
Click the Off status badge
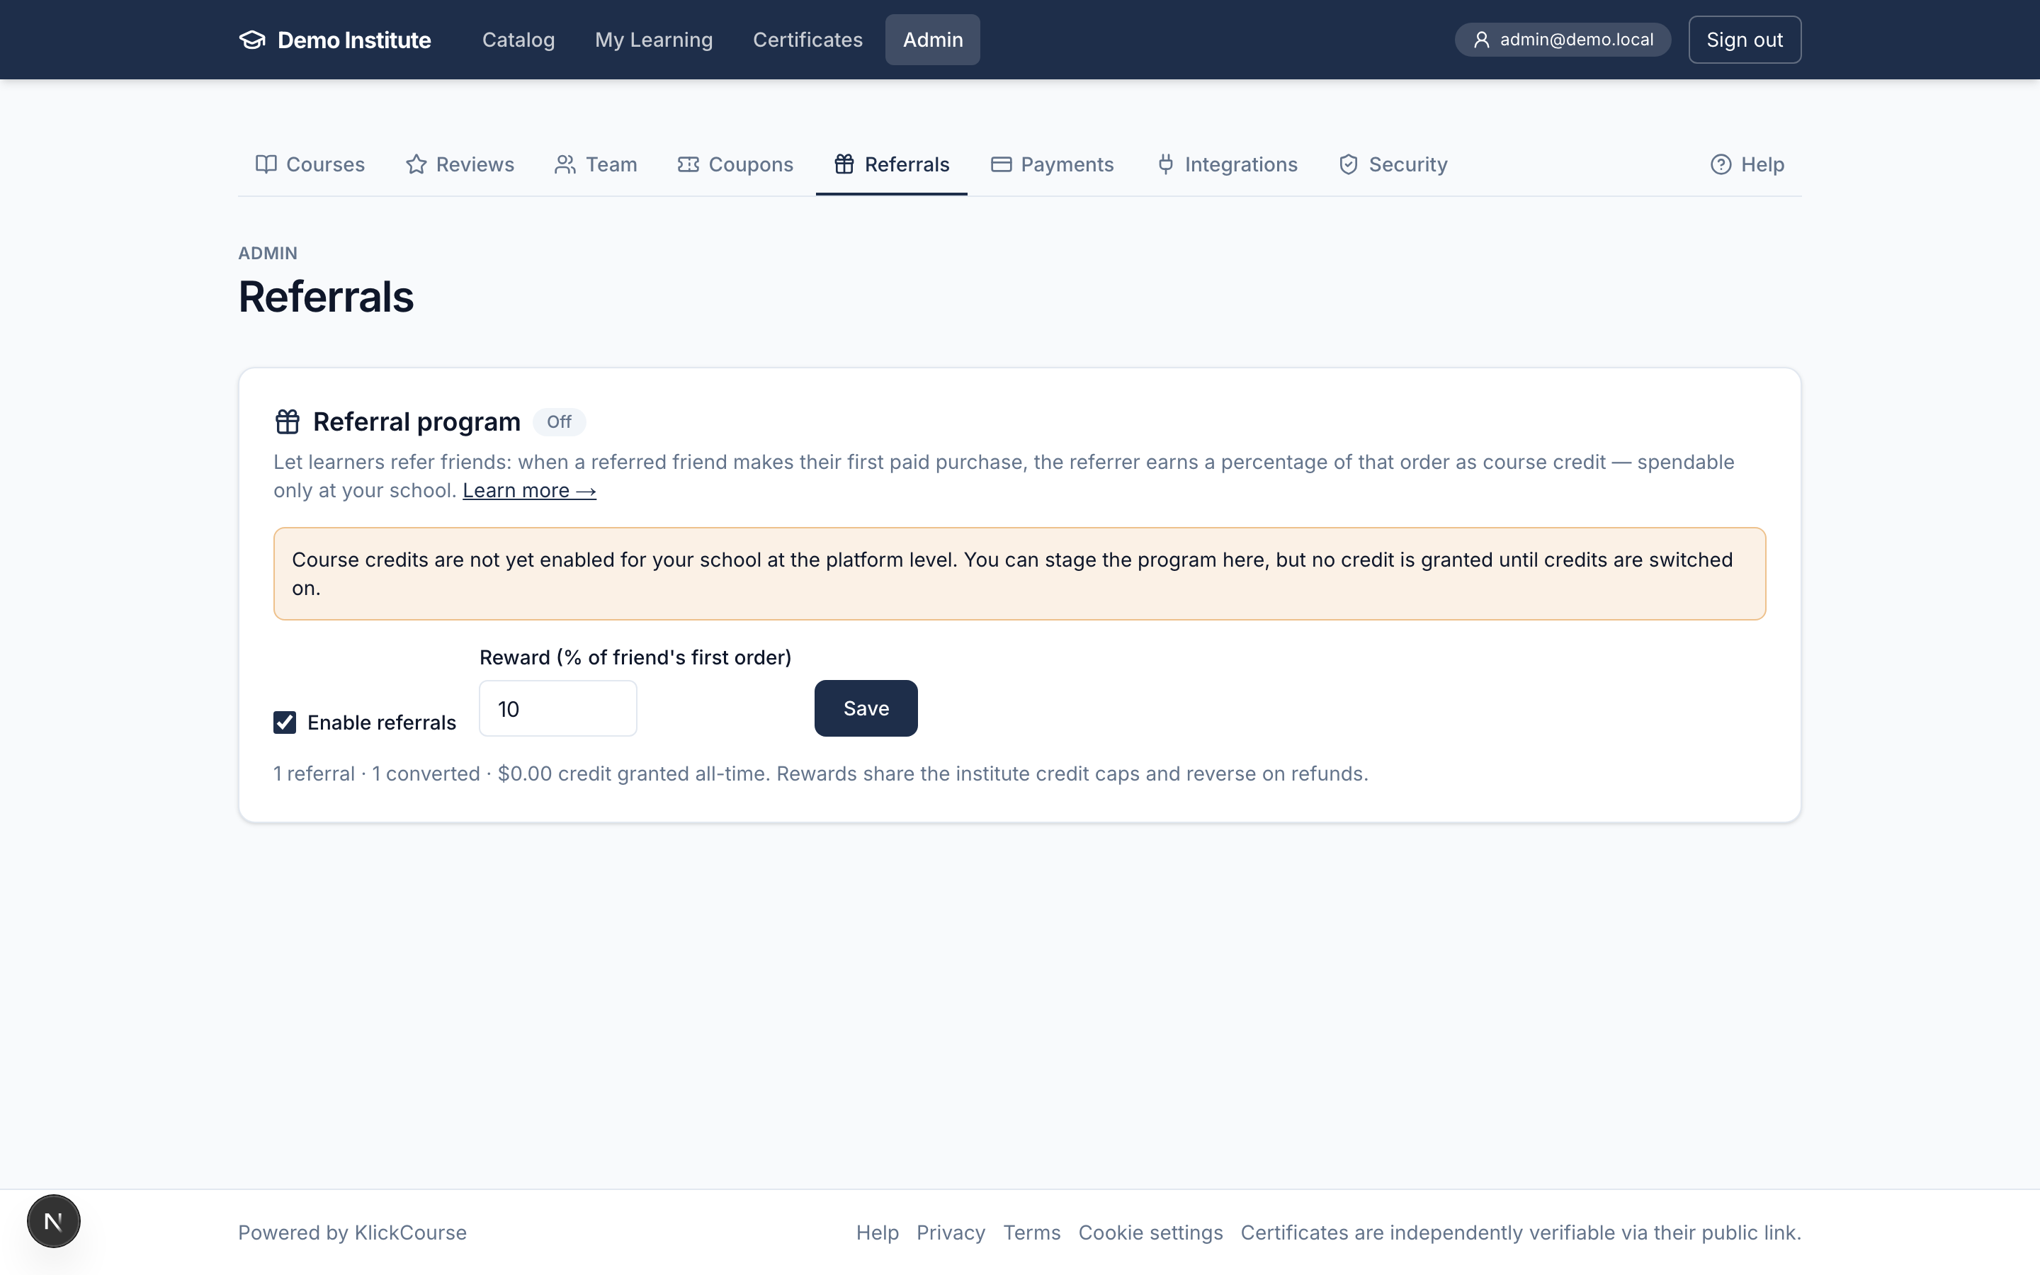tap(559, 421)
